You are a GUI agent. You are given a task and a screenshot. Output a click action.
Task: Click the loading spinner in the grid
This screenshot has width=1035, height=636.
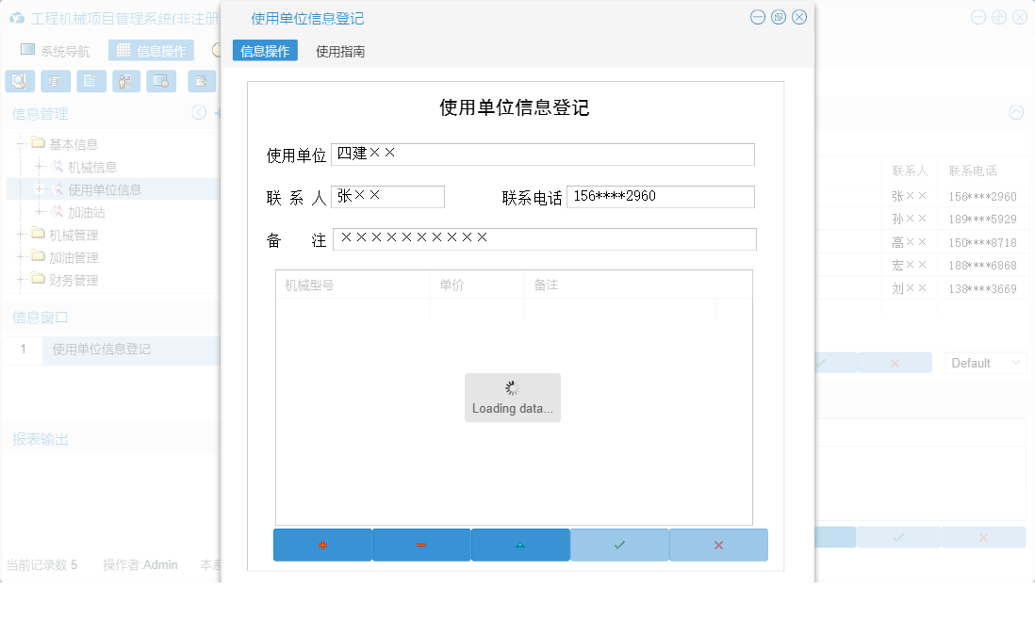[512, 386]
